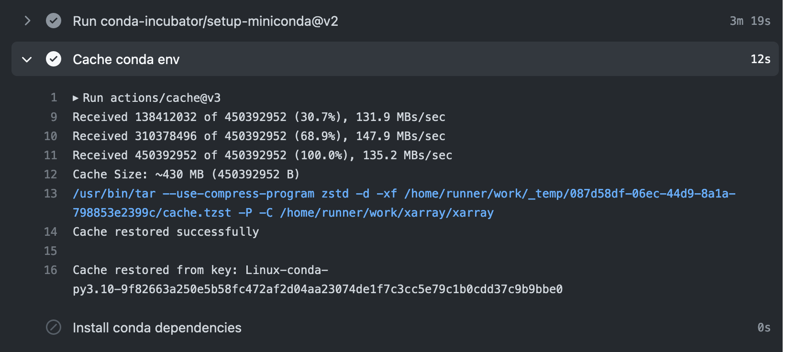Click the success checkmark beside setup-miniconda step
This screenshot has width=797, height=352.
pyautogui.click(x=54, y=21)
